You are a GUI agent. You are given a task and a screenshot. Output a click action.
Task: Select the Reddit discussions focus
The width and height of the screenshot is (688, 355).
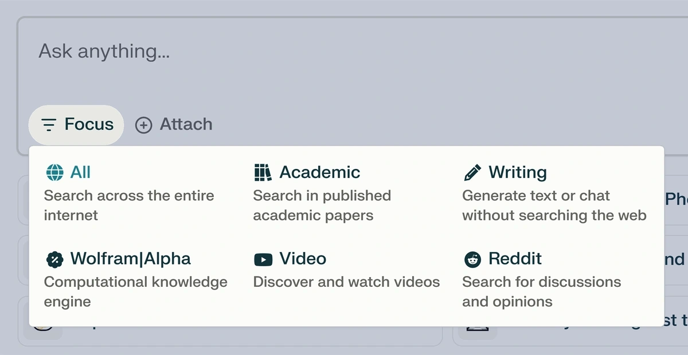pos(555,280)
